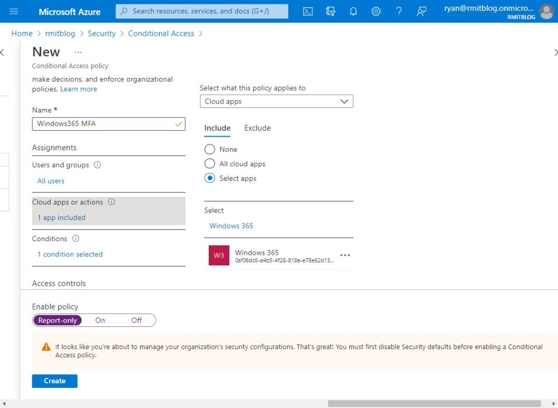Open the All users assignment link
The image size is (558, 408).
coord(51,181)
